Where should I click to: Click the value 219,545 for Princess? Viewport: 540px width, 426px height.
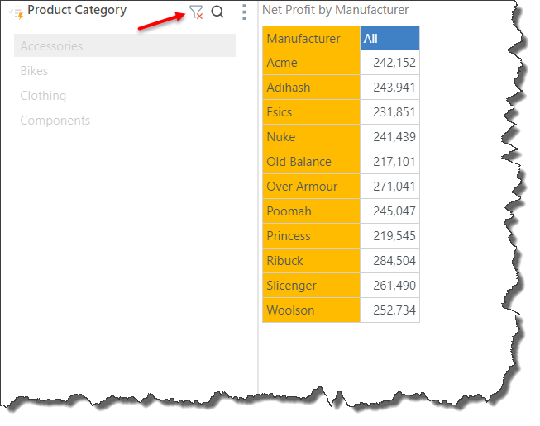pos(389,236)
